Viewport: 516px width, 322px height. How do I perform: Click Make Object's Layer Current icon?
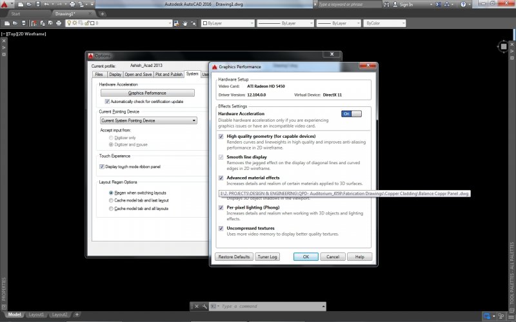coord(176,23)
